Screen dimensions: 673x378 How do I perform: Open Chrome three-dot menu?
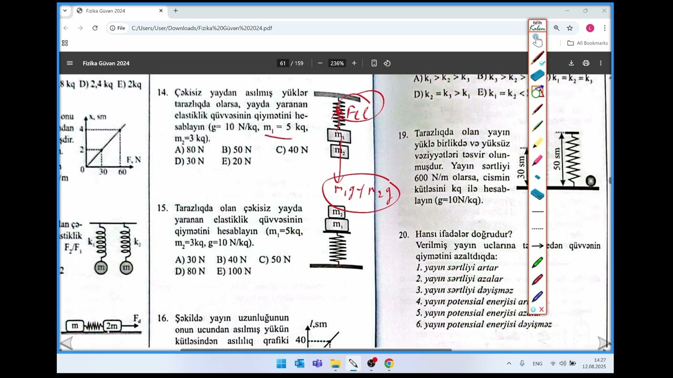coord(605,28)
